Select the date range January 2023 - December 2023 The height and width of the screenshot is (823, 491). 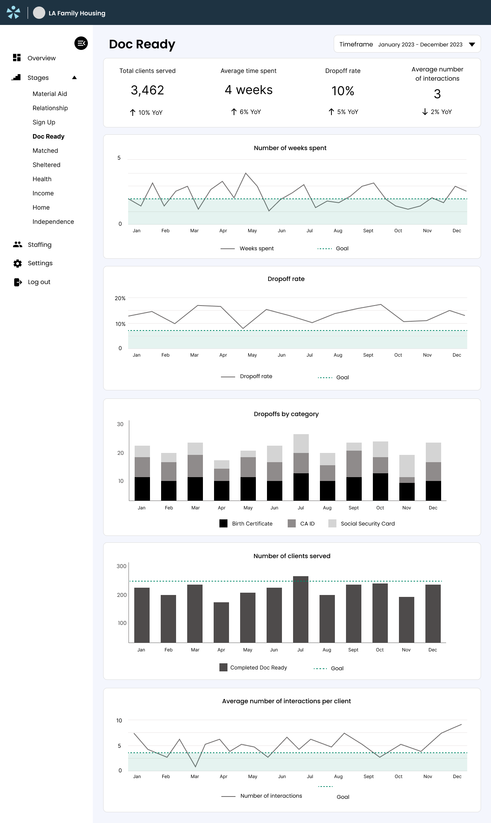click(420, 45)
